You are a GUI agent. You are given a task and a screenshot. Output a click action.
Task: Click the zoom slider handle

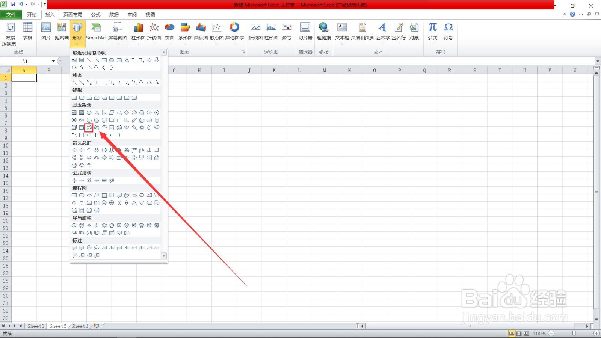[574, 333]
